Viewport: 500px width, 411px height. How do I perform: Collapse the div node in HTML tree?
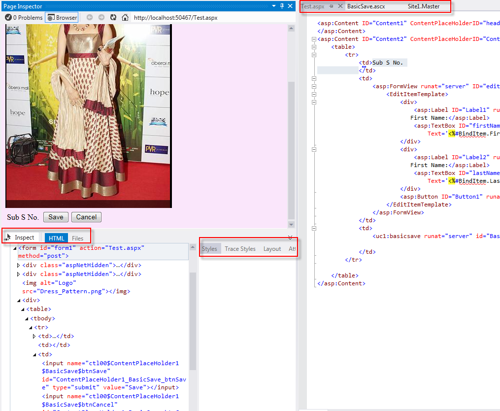tap(19, 300)
